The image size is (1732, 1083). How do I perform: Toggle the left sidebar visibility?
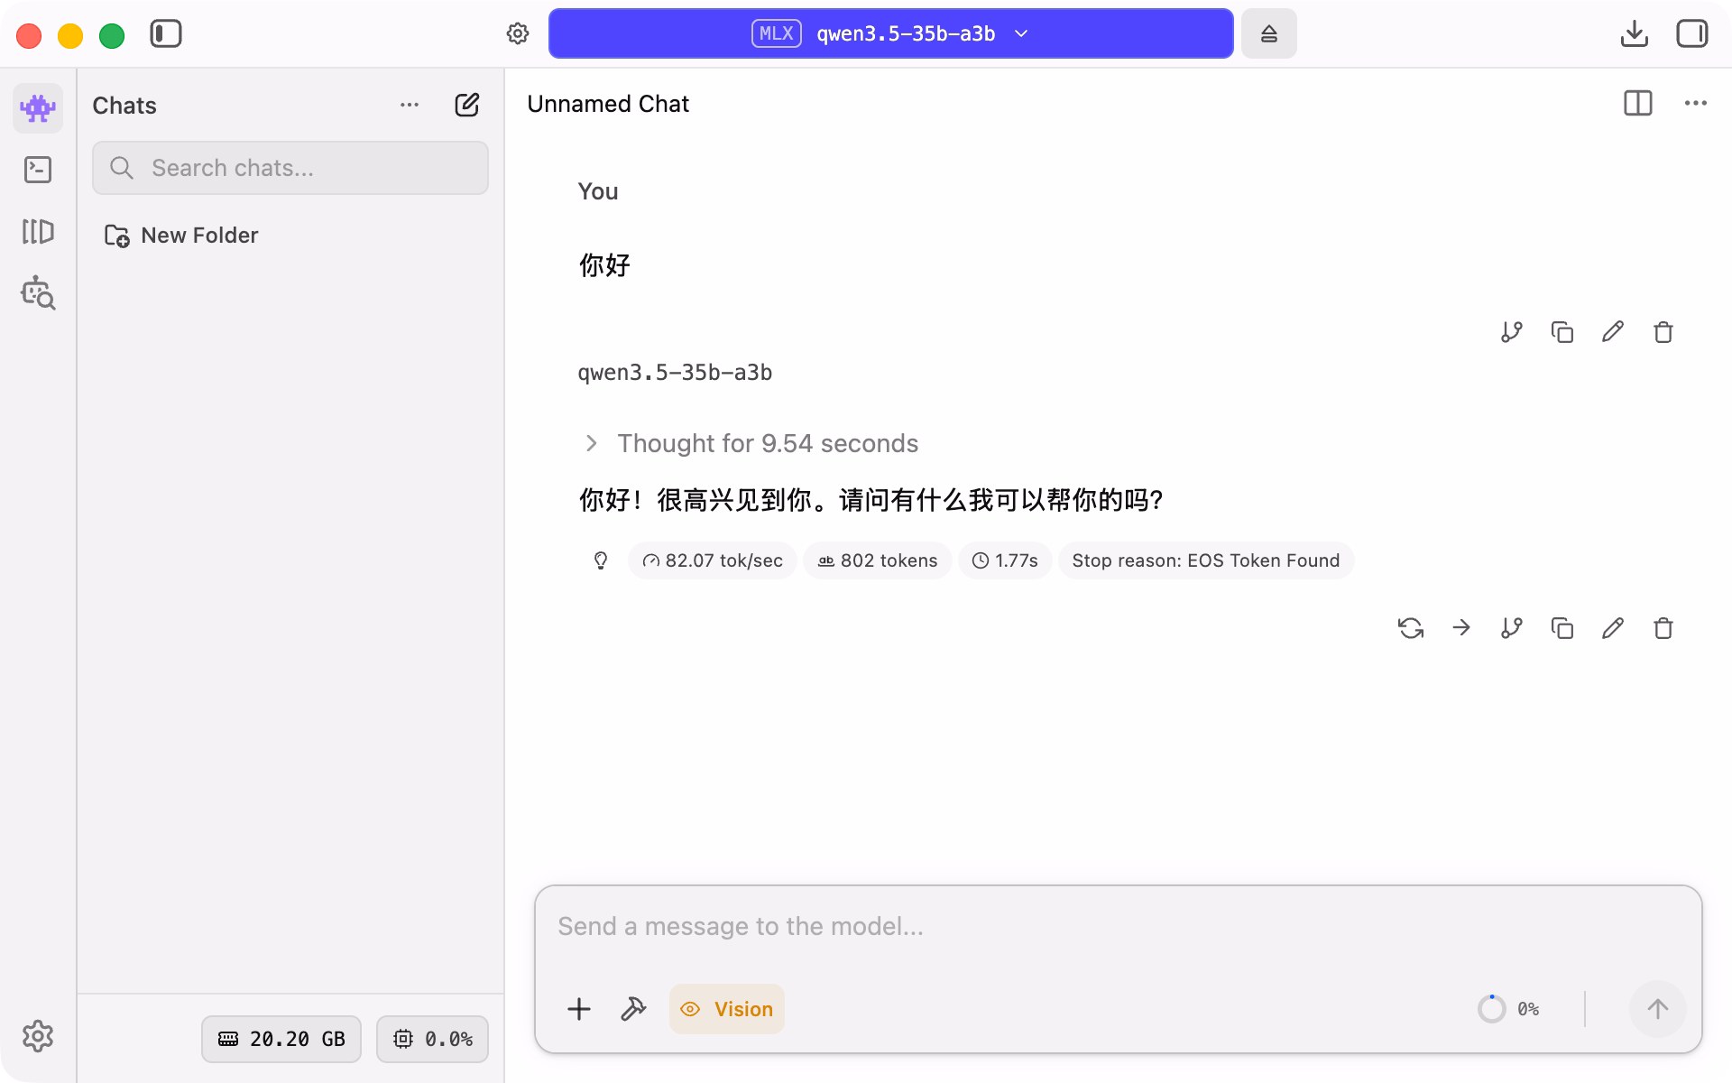pyautogui.click(x=166, y=34)
